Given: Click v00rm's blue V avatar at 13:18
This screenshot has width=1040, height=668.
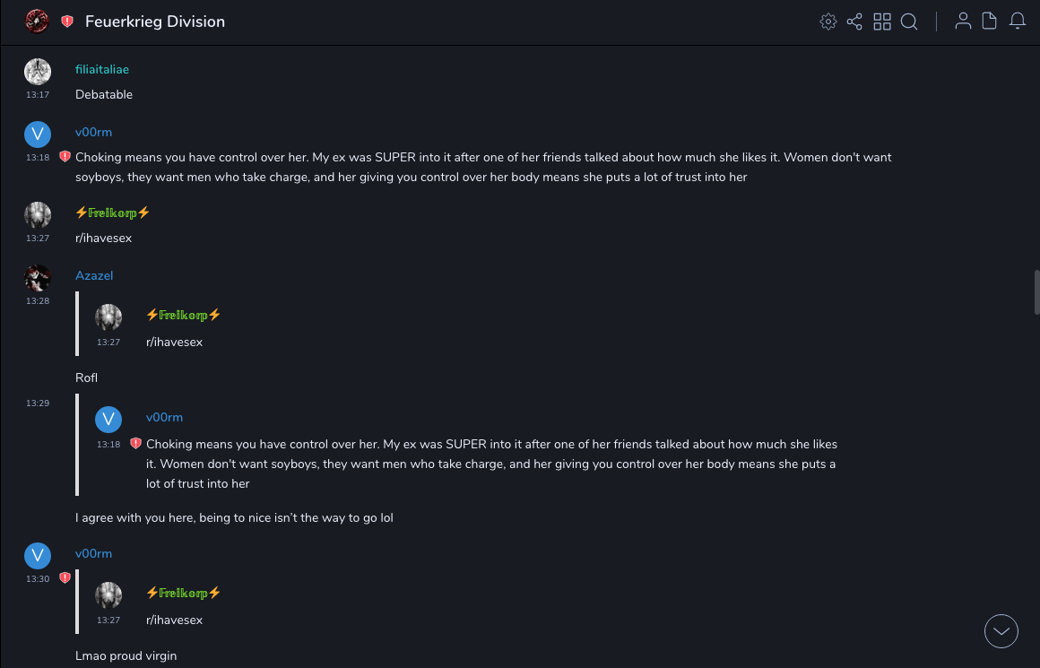Looking at the screenshot, I should (x=37, y=134).
